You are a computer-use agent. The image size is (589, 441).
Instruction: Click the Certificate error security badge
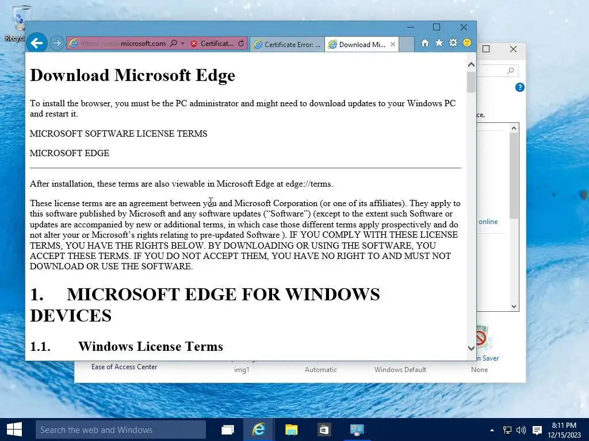(x=212, y=44)
